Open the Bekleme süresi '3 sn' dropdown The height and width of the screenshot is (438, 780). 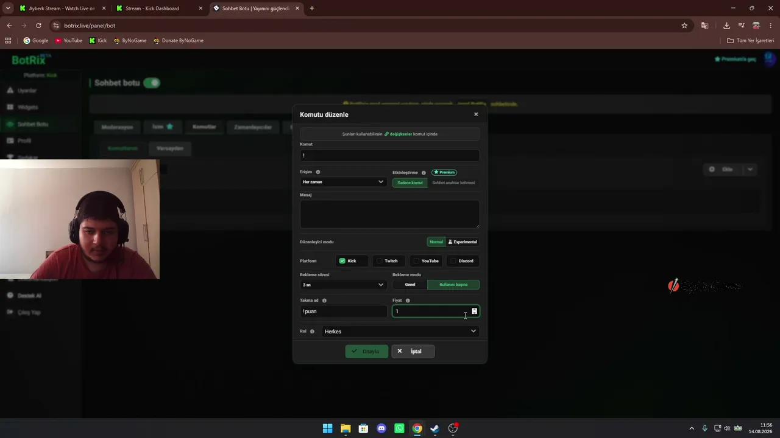343,285
